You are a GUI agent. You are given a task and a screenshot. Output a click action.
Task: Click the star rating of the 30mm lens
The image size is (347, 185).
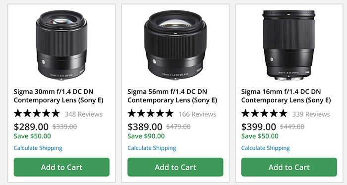point(37,113)
